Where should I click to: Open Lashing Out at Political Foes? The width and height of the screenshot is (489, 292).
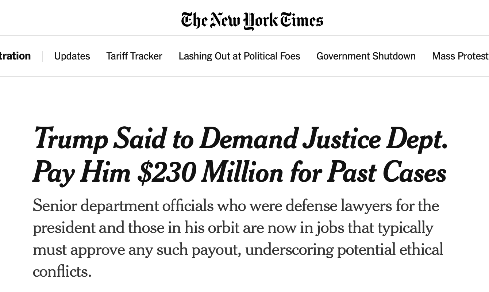pyautogui.click(x=239, y=56)
